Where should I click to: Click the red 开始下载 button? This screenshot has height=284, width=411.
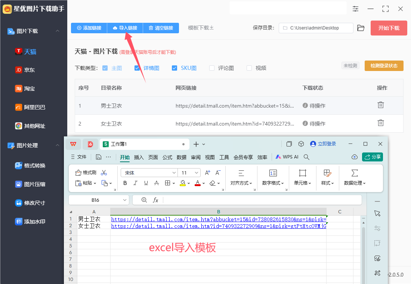click(389, 28)
